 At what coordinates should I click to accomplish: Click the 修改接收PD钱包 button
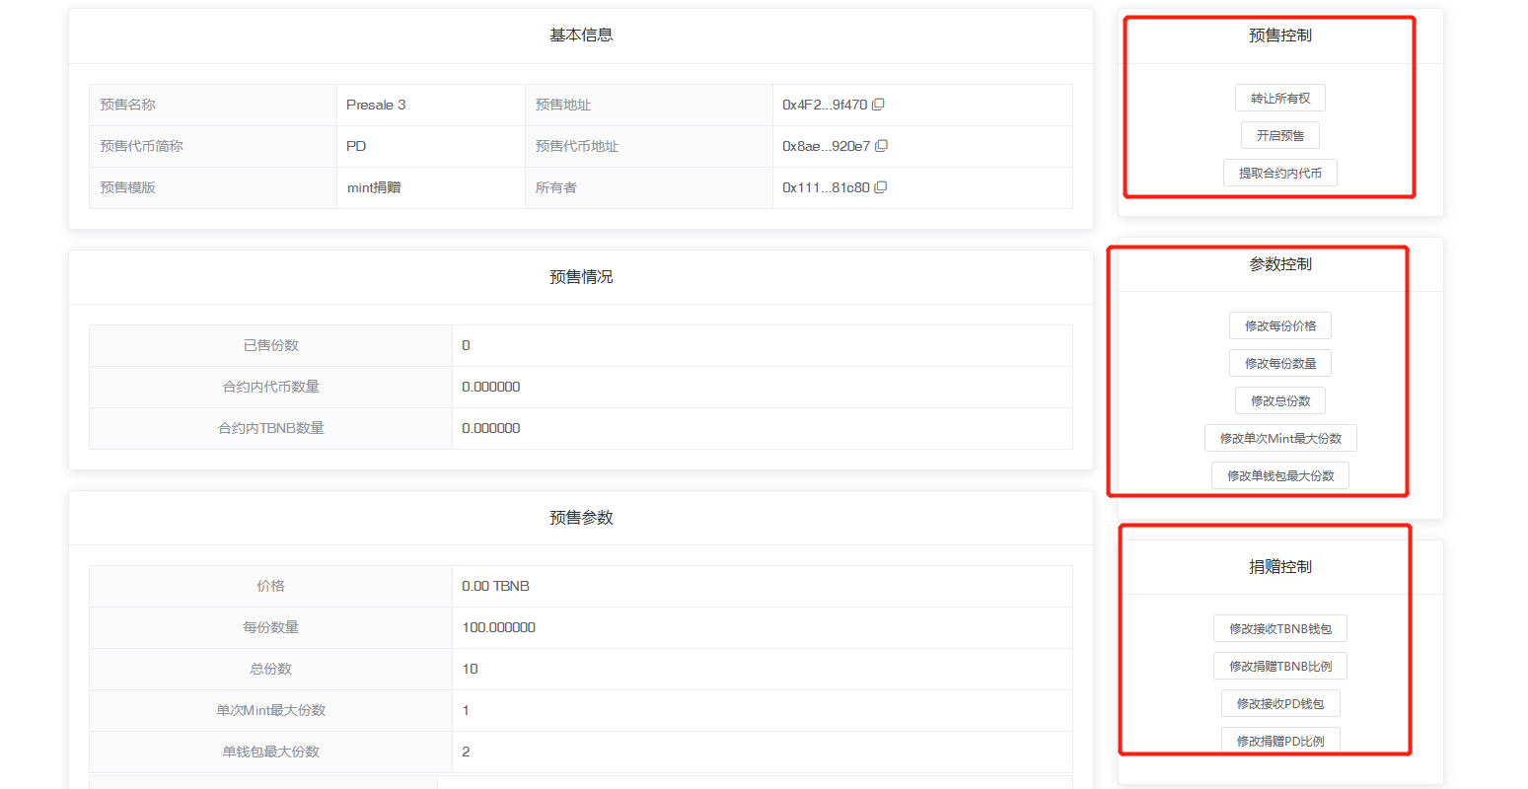[x=1279, y=704]
